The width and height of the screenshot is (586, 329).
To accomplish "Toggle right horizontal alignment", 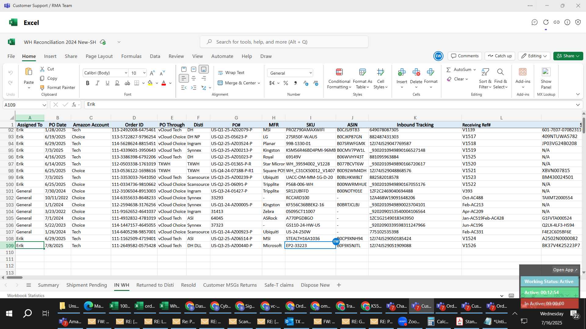I will 204,78.
